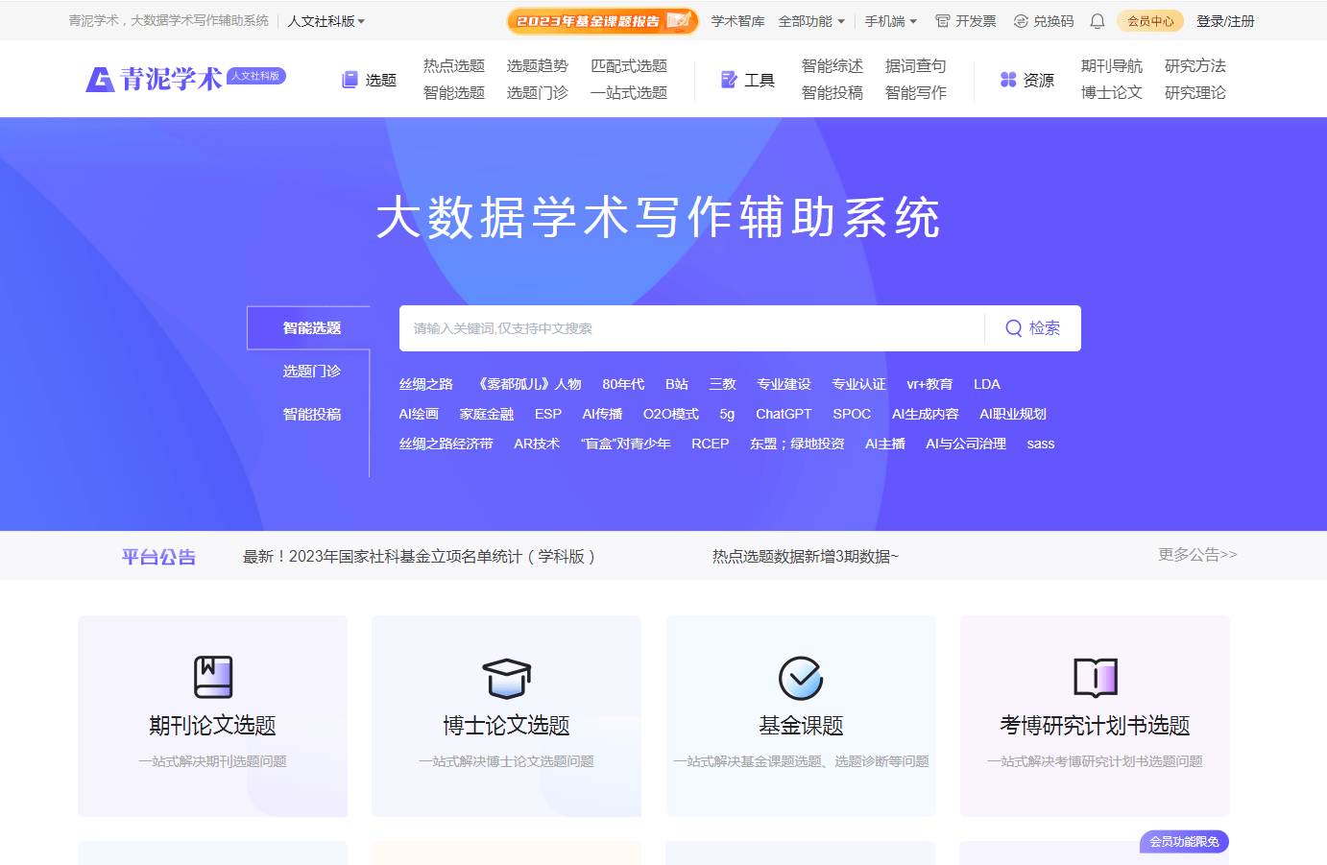This screenshot has height=865, width=1327.
Task: Open 学术智库 from the top menu
Action: click(x=737, y=19)
